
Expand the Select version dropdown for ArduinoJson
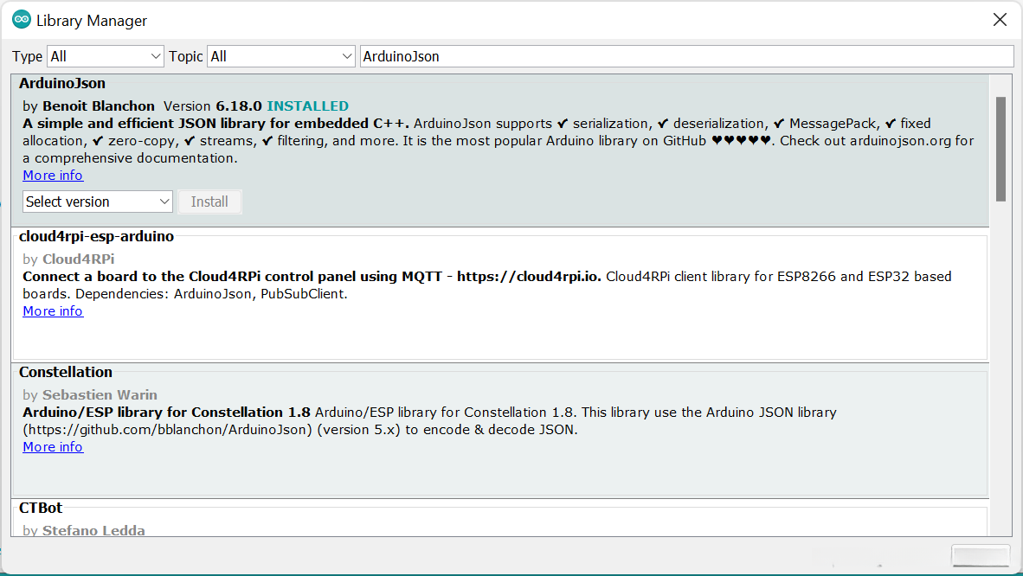point(98,202)
